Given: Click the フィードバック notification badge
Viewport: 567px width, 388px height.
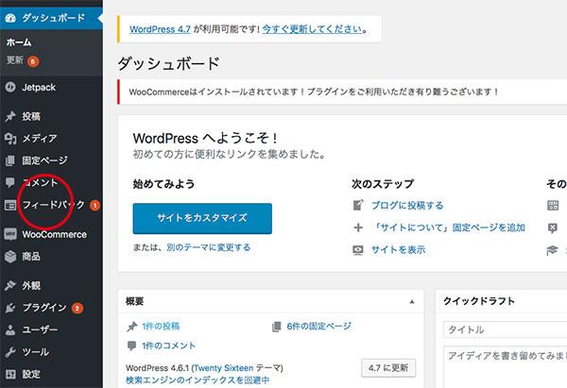Looking at the screenshot, I should tap(94, 205).
